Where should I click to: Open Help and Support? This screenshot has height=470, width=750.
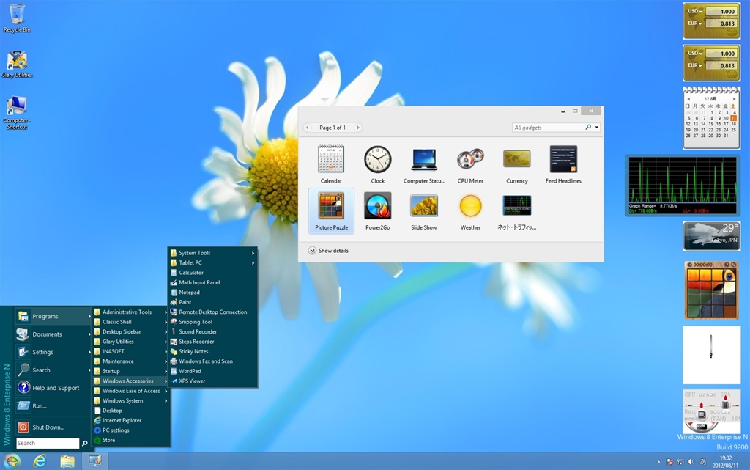pyautogui.click(x=55, y=388)
